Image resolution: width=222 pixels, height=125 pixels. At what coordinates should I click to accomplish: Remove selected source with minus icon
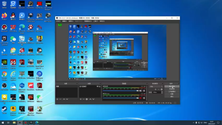point(84,99)
